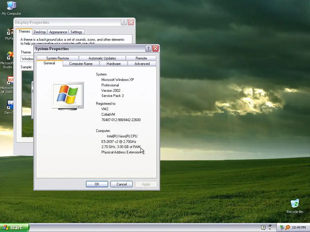Close the Display Properties window

pos(131,22)
